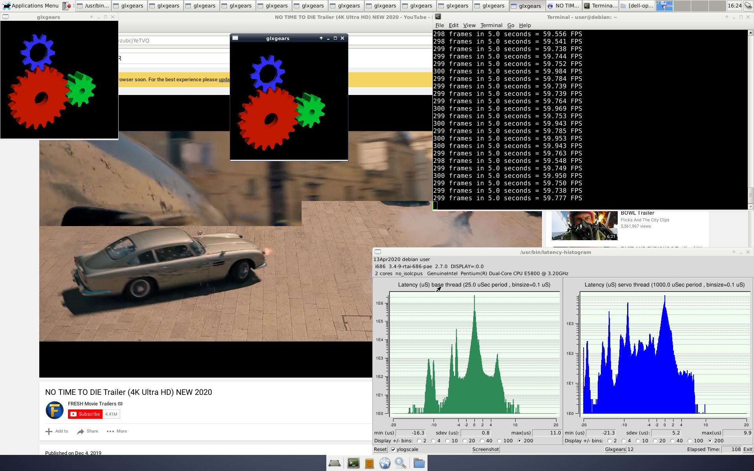Switch to the /usr/bin... taskbar window
The image size is (754, 471).
pos(93,5)
